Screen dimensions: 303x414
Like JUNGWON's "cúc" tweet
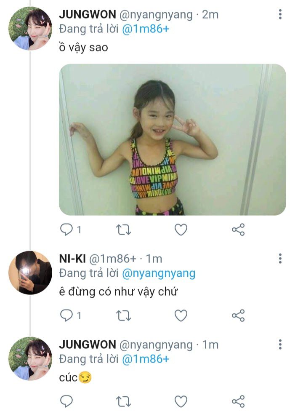coord(181,401)
